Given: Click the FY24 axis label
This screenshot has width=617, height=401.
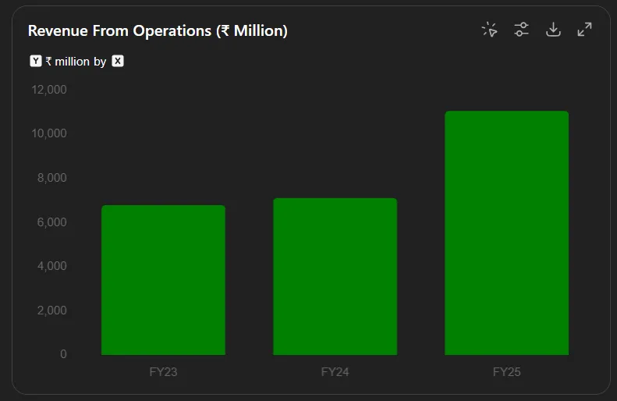Looking at the screenshot, I should tap(335, 372).
